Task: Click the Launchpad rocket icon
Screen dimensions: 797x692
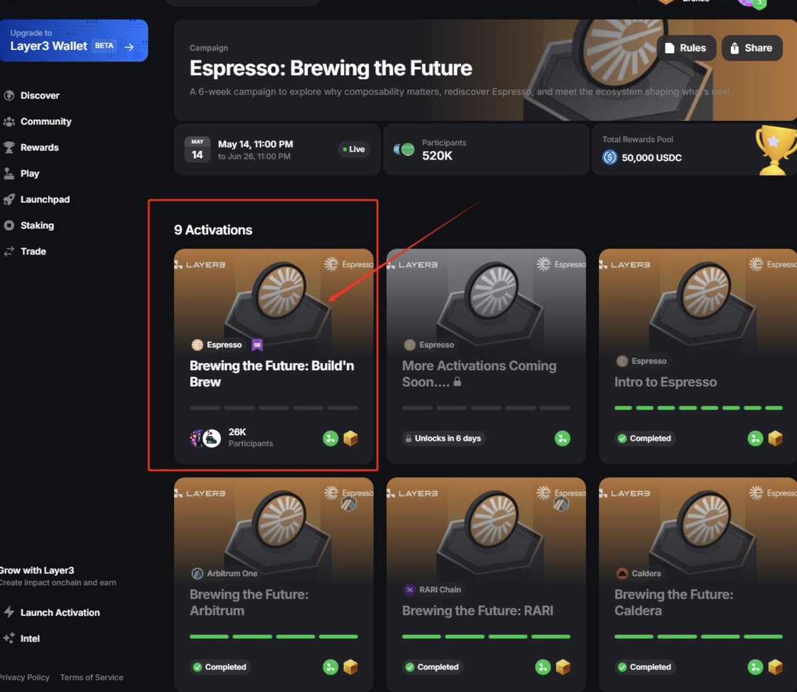Action: (x=9, y=199)
